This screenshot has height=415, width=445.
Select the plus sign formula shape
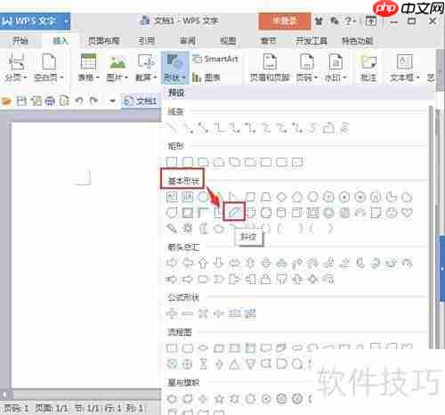tap(172, 313)
